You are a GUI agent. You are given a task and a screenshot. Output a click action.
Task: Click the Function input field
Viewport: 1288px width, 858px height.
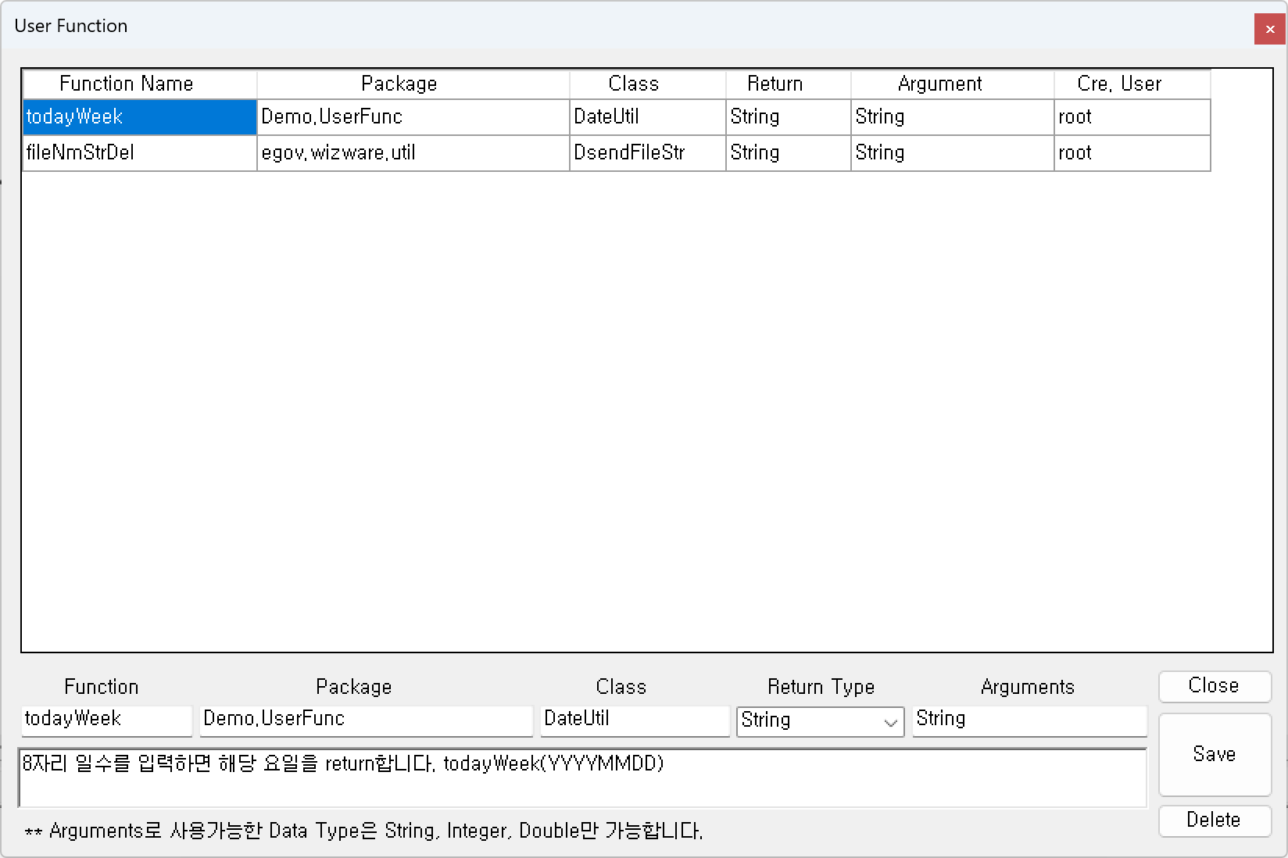coord(106,720)
